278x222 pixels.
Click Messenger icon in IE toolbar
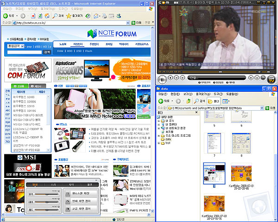(x=119, y=16)
